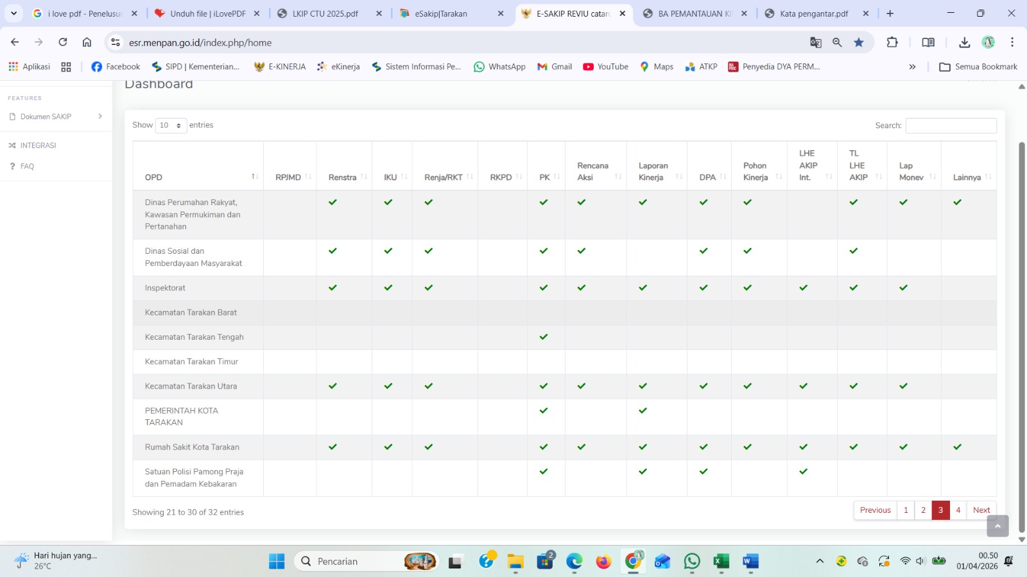Expand the hidden bookmarks overflow chevron

pos(912,67)
